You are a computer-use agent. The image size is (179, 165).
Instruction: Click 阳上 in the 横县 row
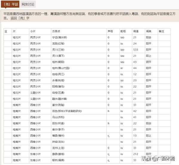pos(149,136)
